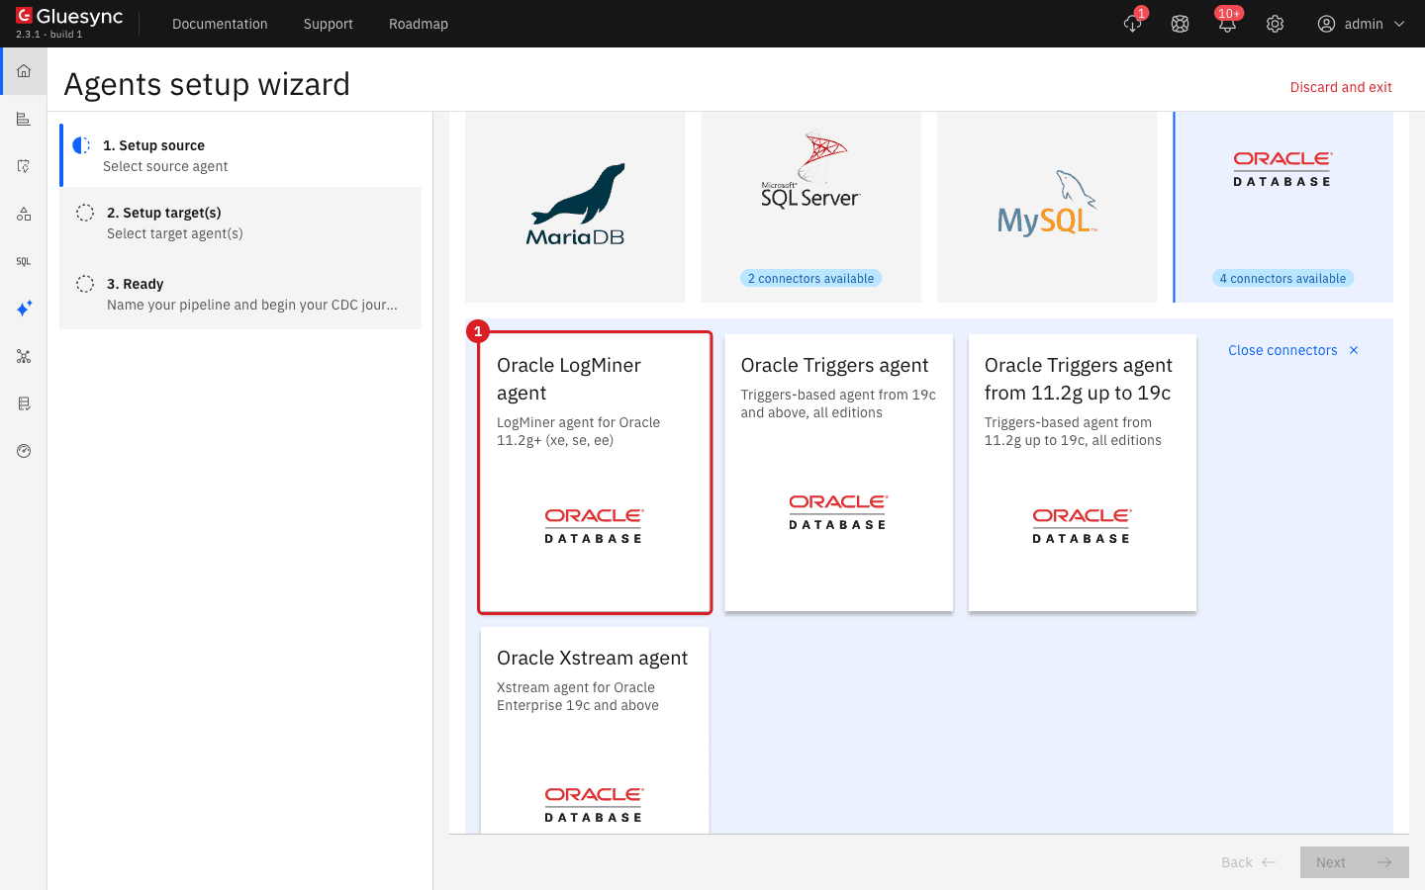1425x890 pixels.
Task: Open the Documentation menu item
Action: pyautogui.click(x=220, y=24)
